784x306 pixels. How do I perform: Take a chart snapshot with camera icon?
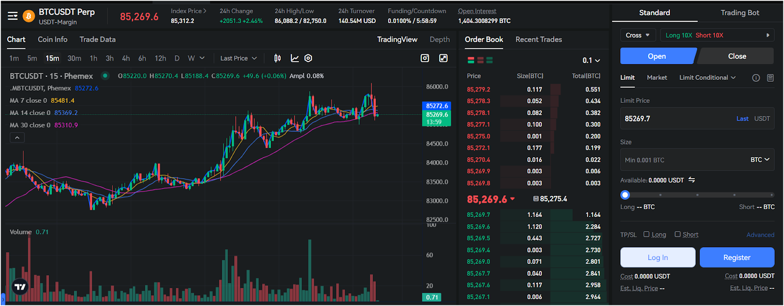click(x=425, y=58)
